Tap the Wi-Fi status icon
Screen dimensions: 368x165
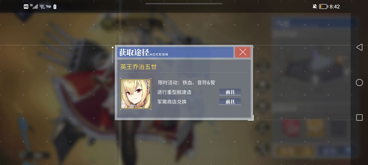[x=42, y=6]
